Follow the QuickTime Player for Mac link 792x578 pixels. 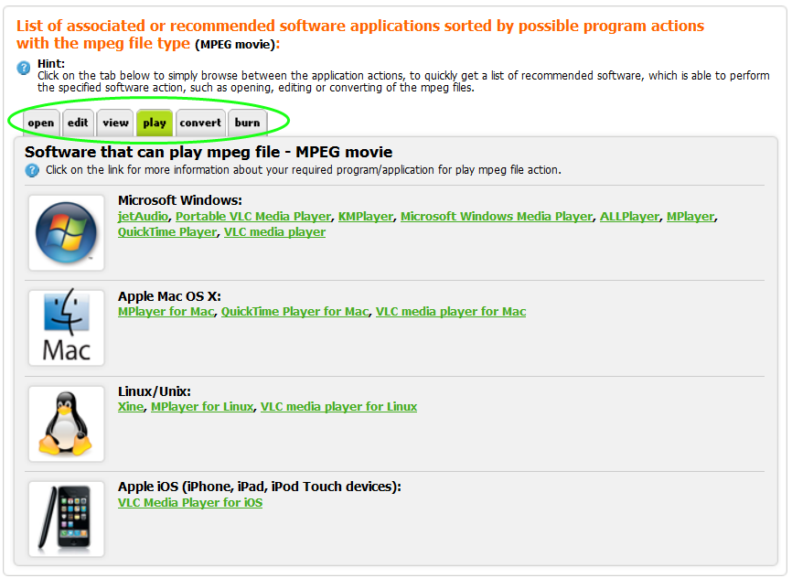(x=295, y=311)
